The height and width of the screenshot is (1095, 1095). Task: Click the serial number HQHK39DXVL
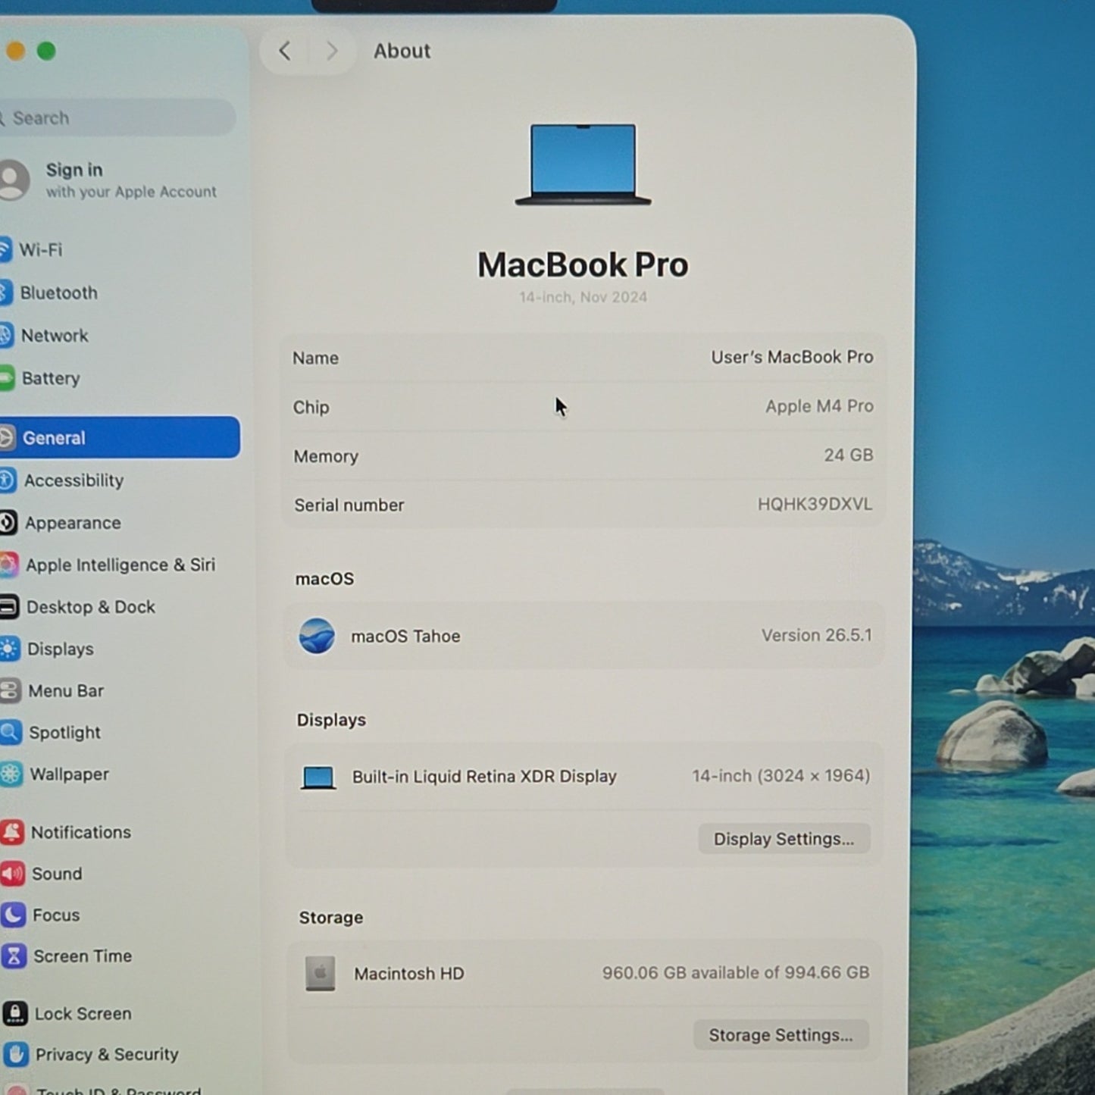pos(815,504)
